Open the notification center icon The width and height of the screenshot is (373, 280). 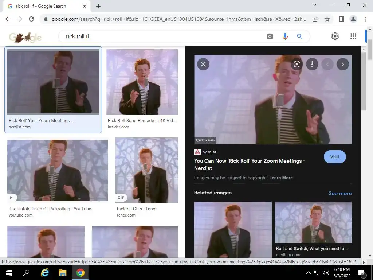[x=361, y=273]
